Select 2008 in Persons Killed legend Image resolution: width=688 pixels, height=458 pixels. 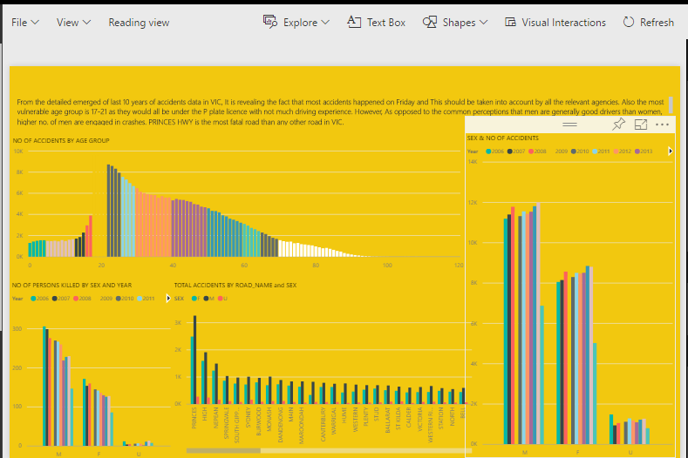pos(82,299)
